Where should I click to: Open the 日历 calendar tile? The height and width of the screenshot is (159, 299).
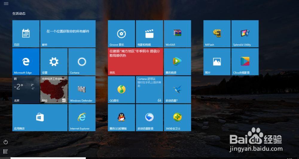coord(26,34)
